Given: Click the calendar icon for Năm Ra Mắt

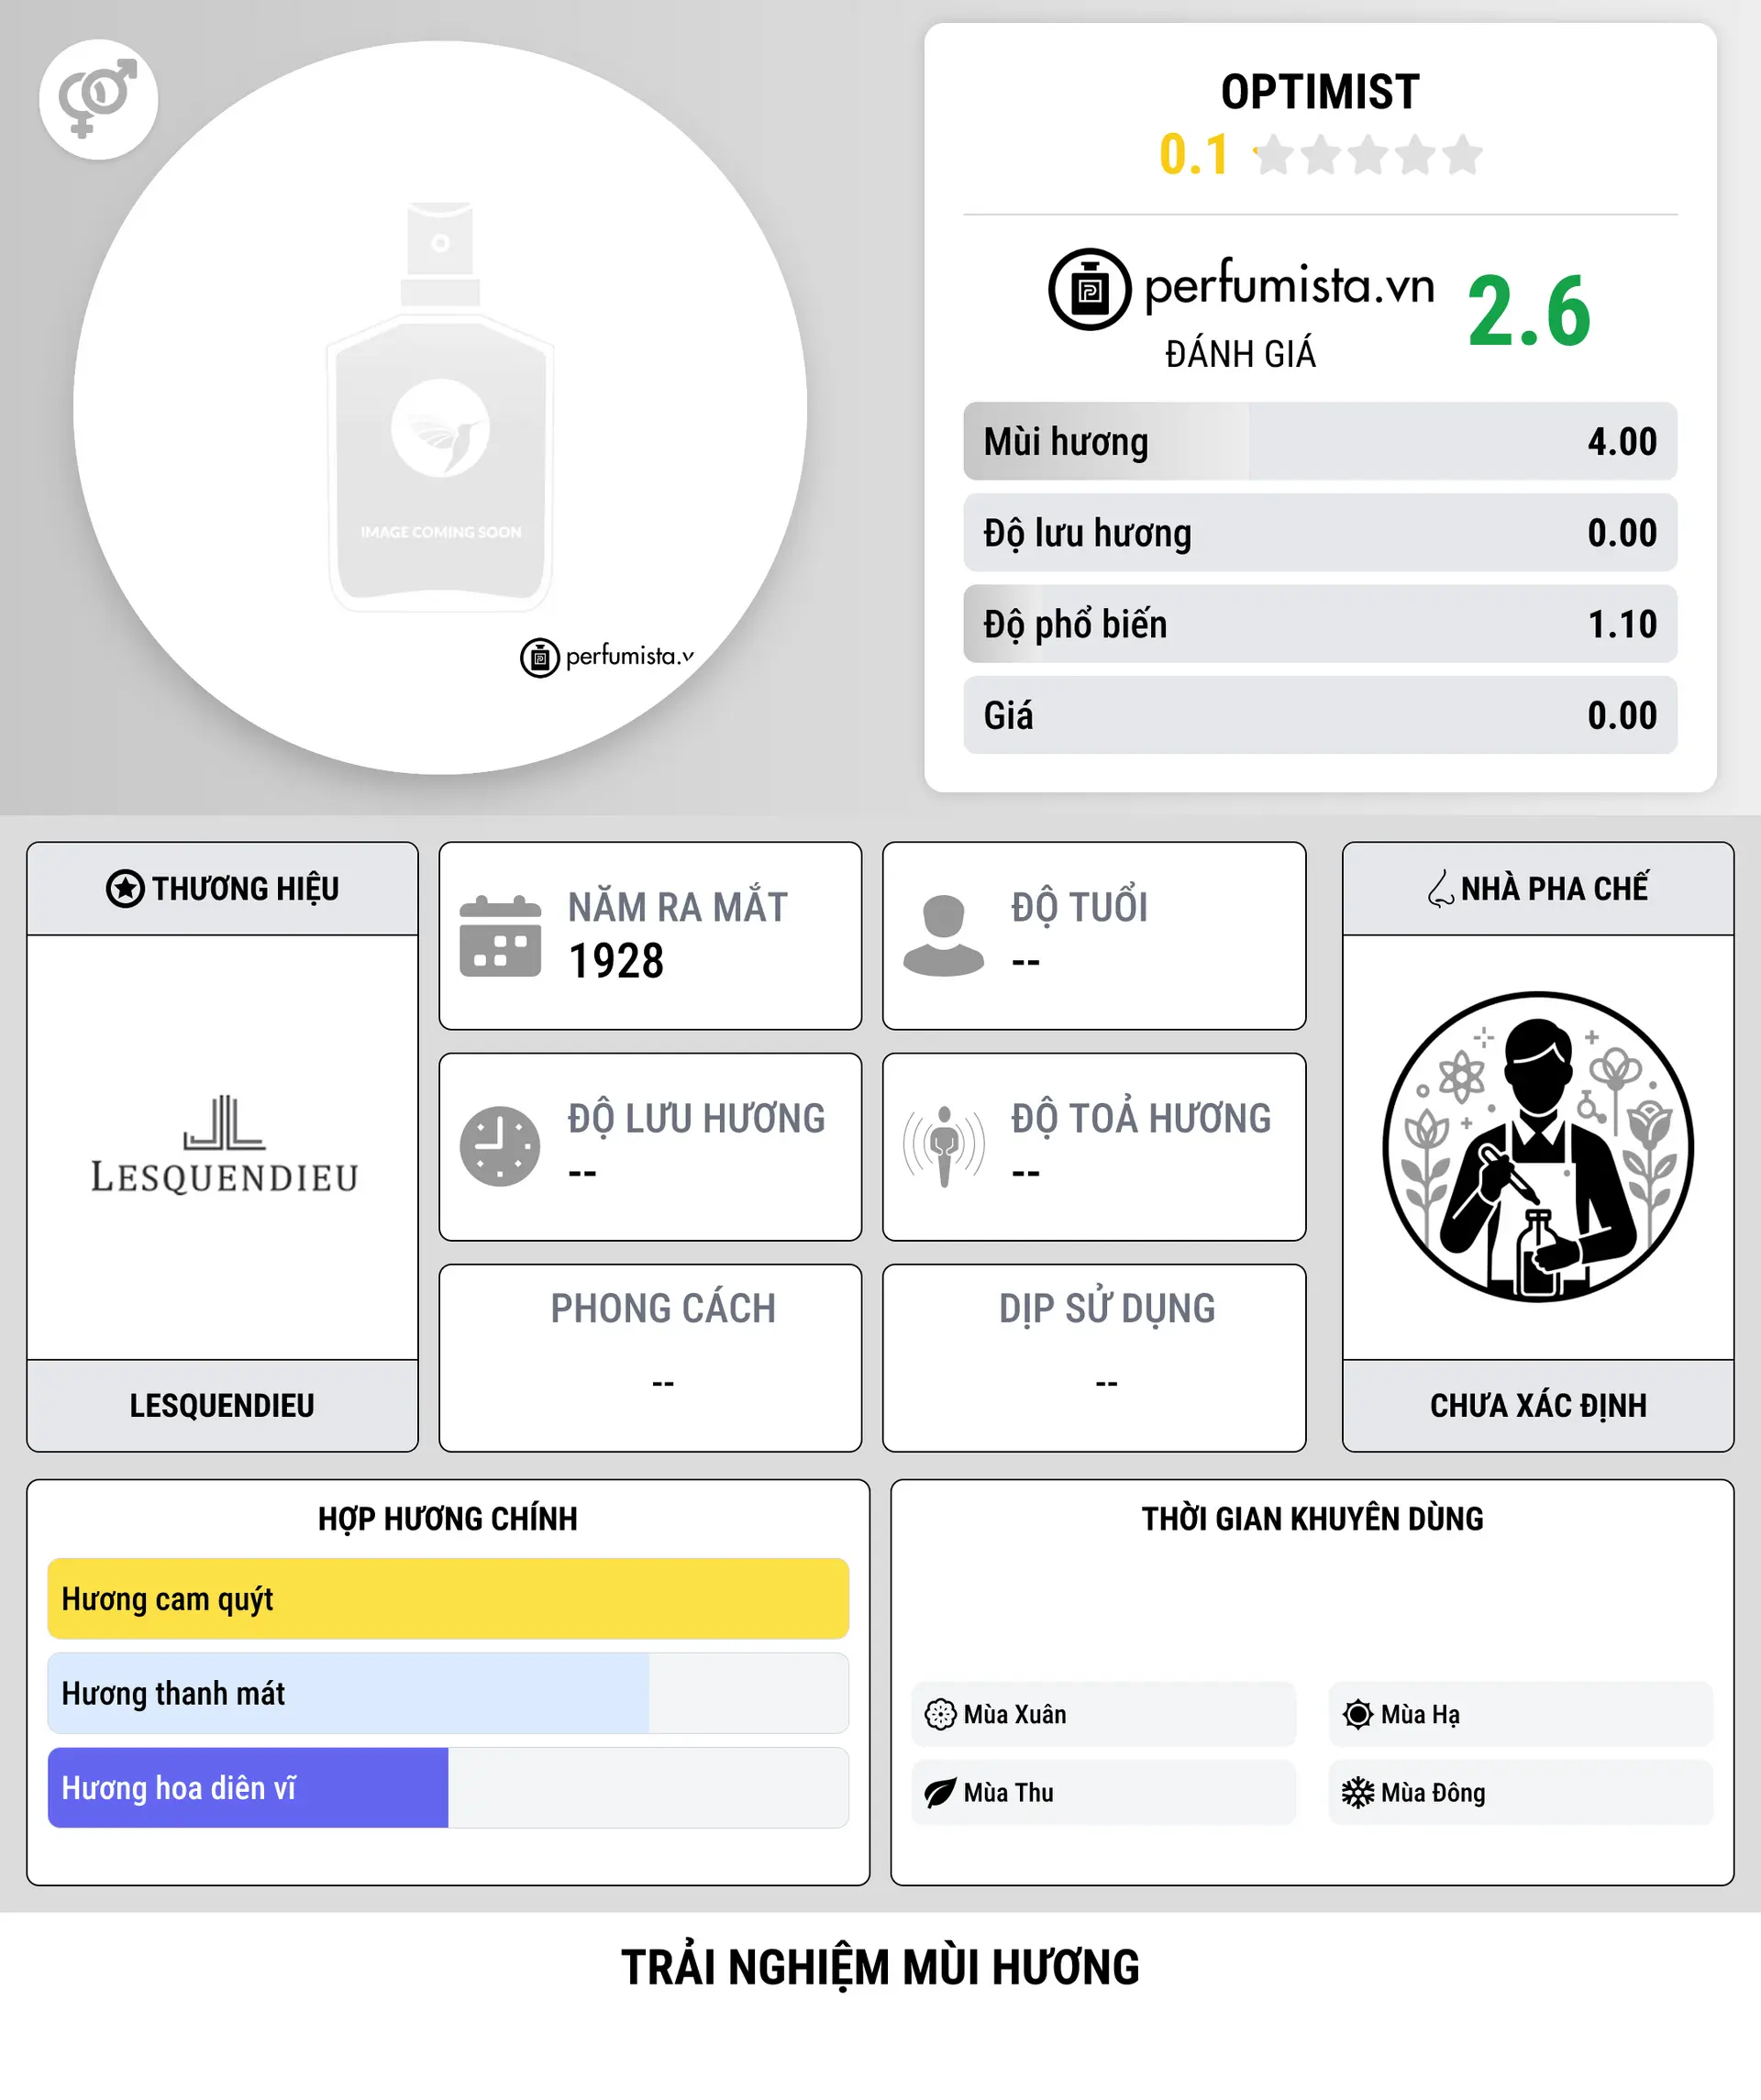Looking at the screenshot, I should pos(500,936).
